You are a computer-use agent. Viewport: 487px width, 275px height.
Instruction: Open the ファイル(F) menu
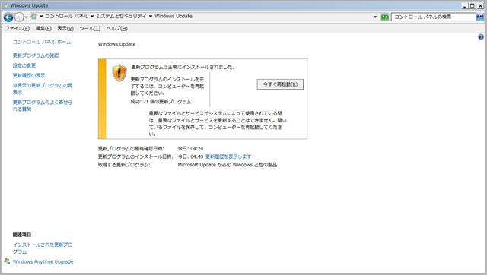tap(17, 29)
